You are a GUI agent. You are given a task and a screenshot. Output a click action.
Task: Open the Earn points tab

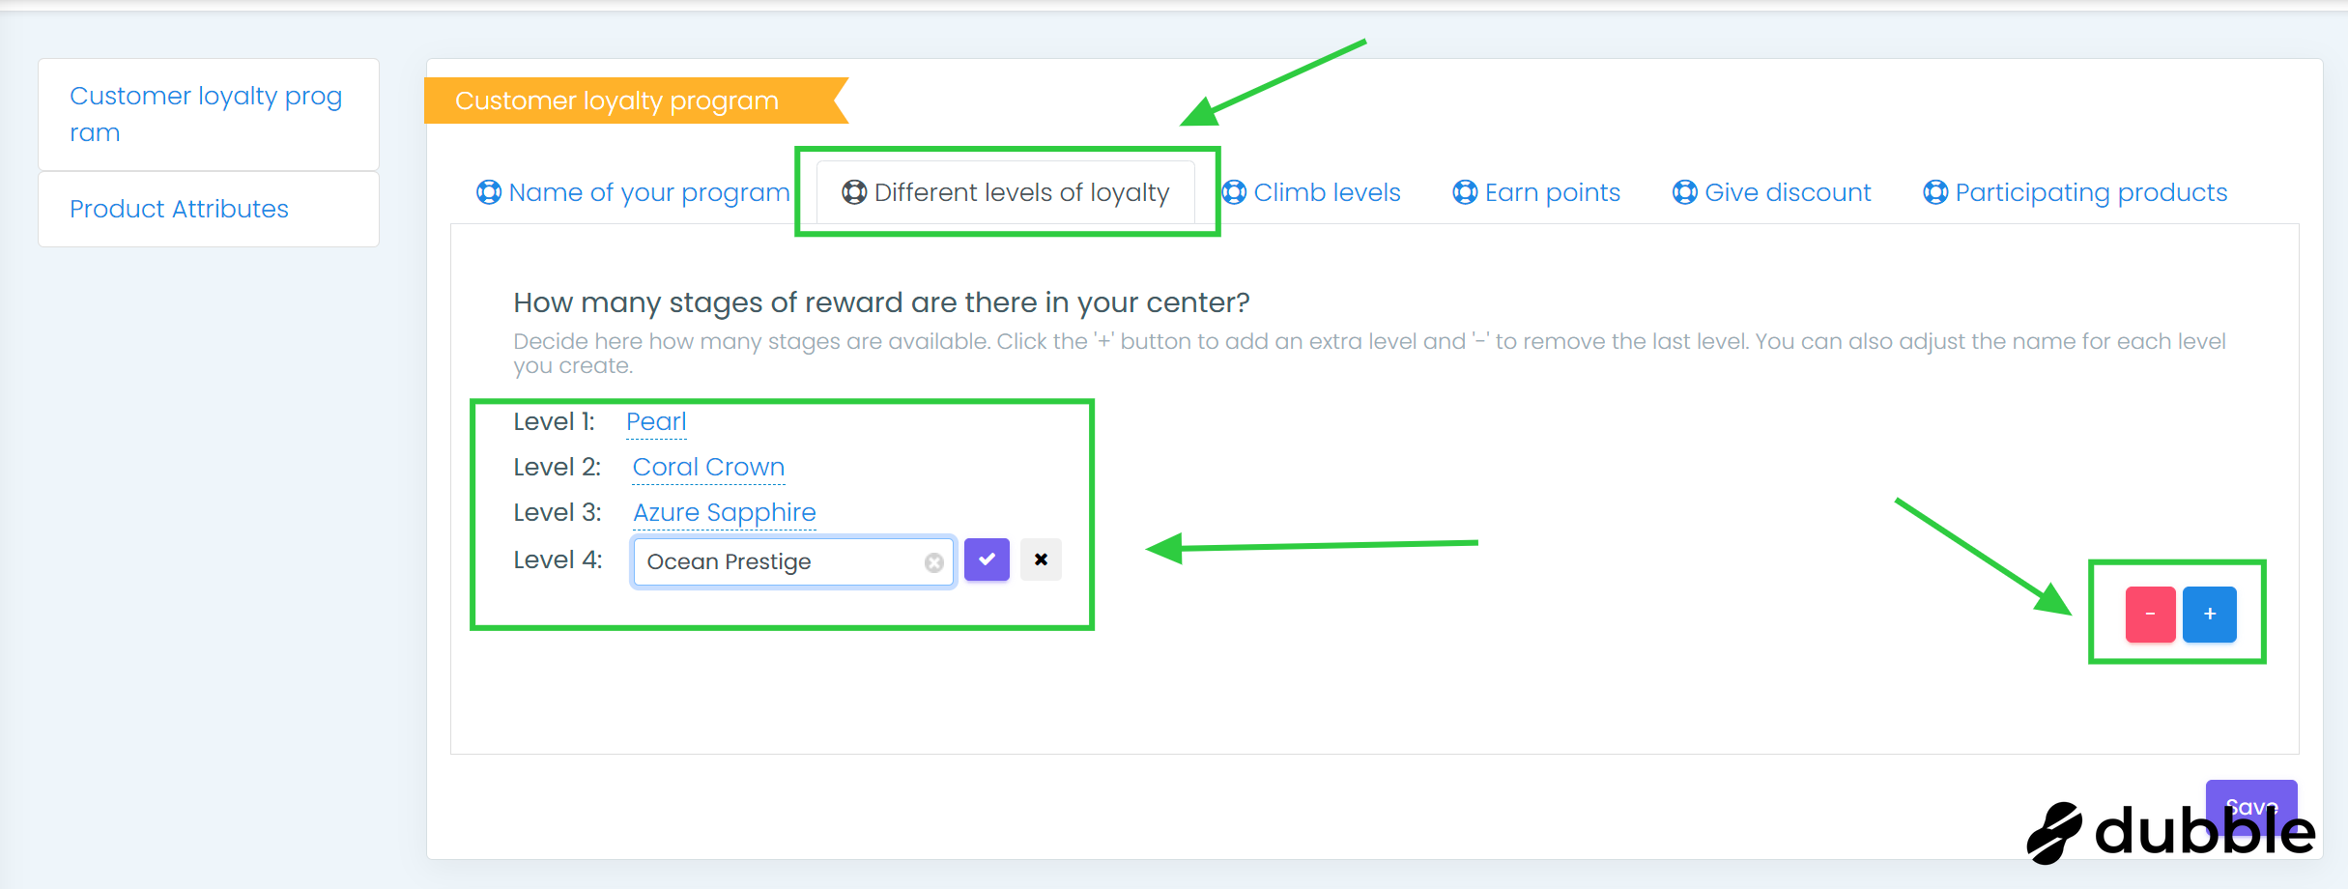1552,192
